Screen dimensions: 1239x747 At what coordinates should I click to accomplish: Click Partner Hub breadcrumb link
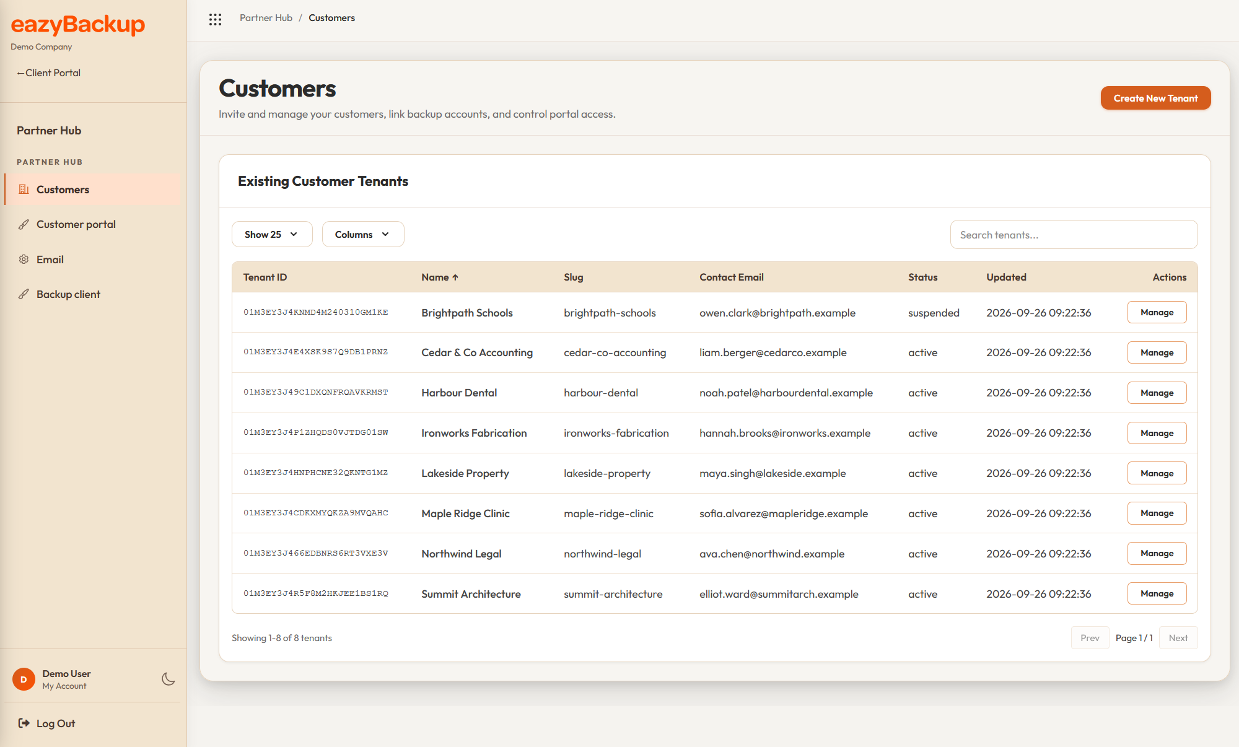[266, 18]
